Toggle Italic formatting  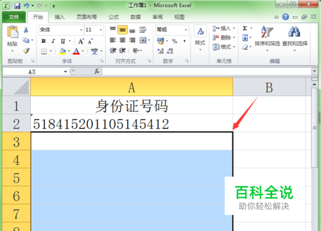(53, 41)
